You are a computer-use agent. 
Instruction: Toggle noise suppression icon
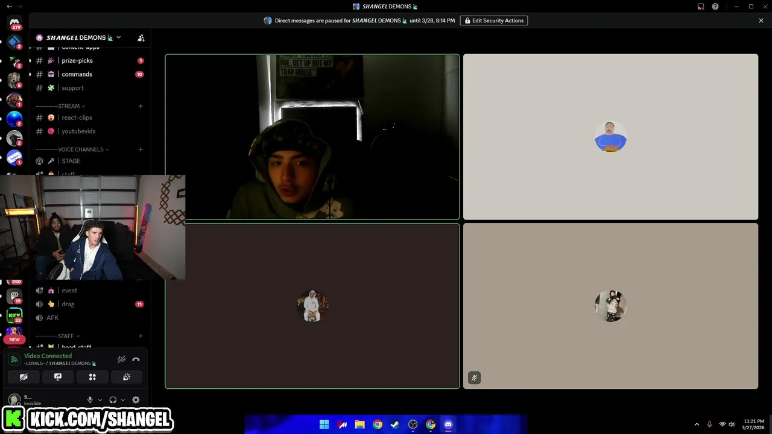(x=121, y=359)
